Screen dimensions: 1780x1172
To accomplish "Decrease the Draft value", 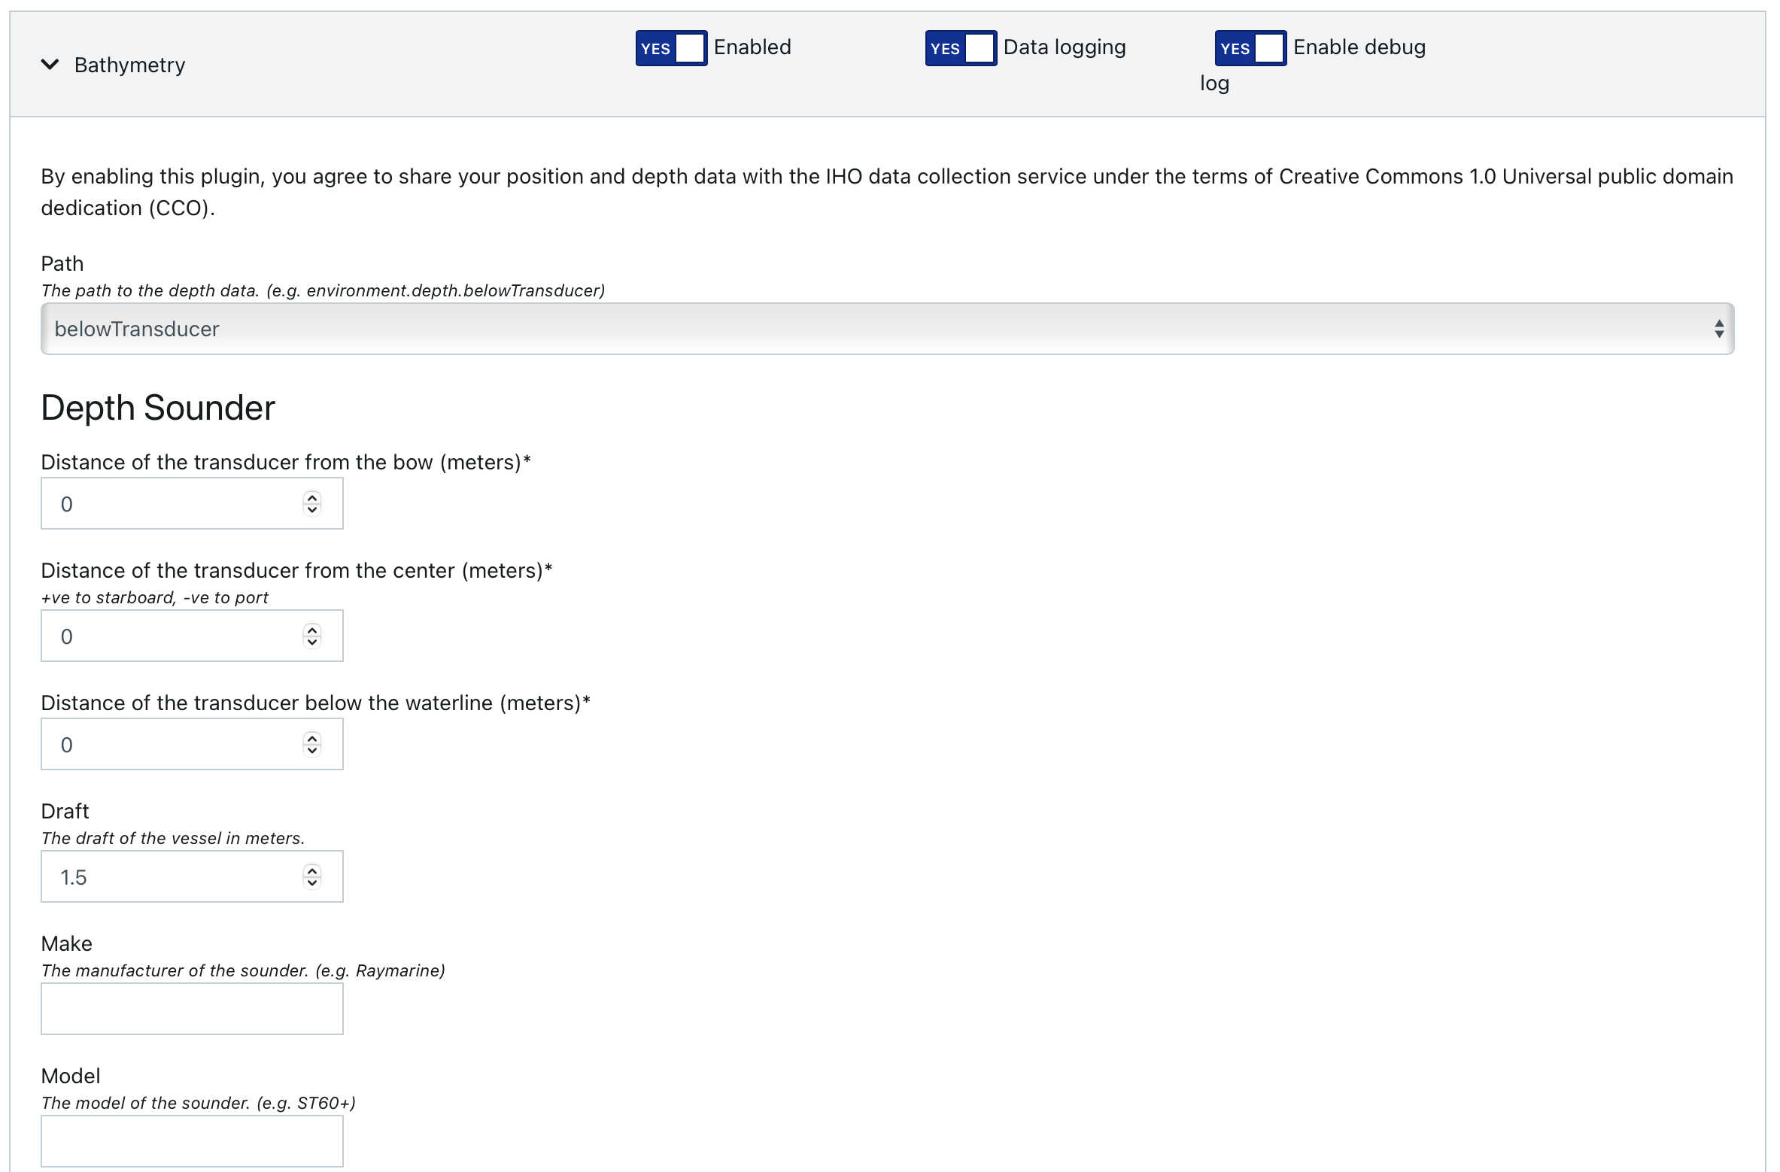I will pos(312,883).
